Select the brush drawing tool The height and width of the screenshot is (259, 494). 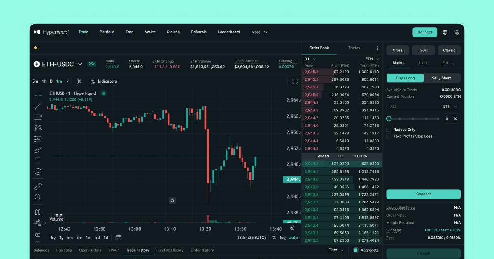[38, 150]
